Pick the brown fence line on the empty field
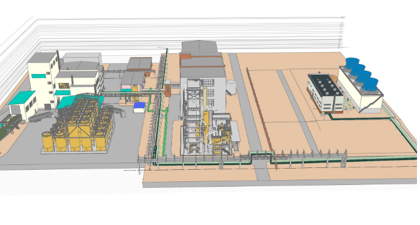 [259, 110]
